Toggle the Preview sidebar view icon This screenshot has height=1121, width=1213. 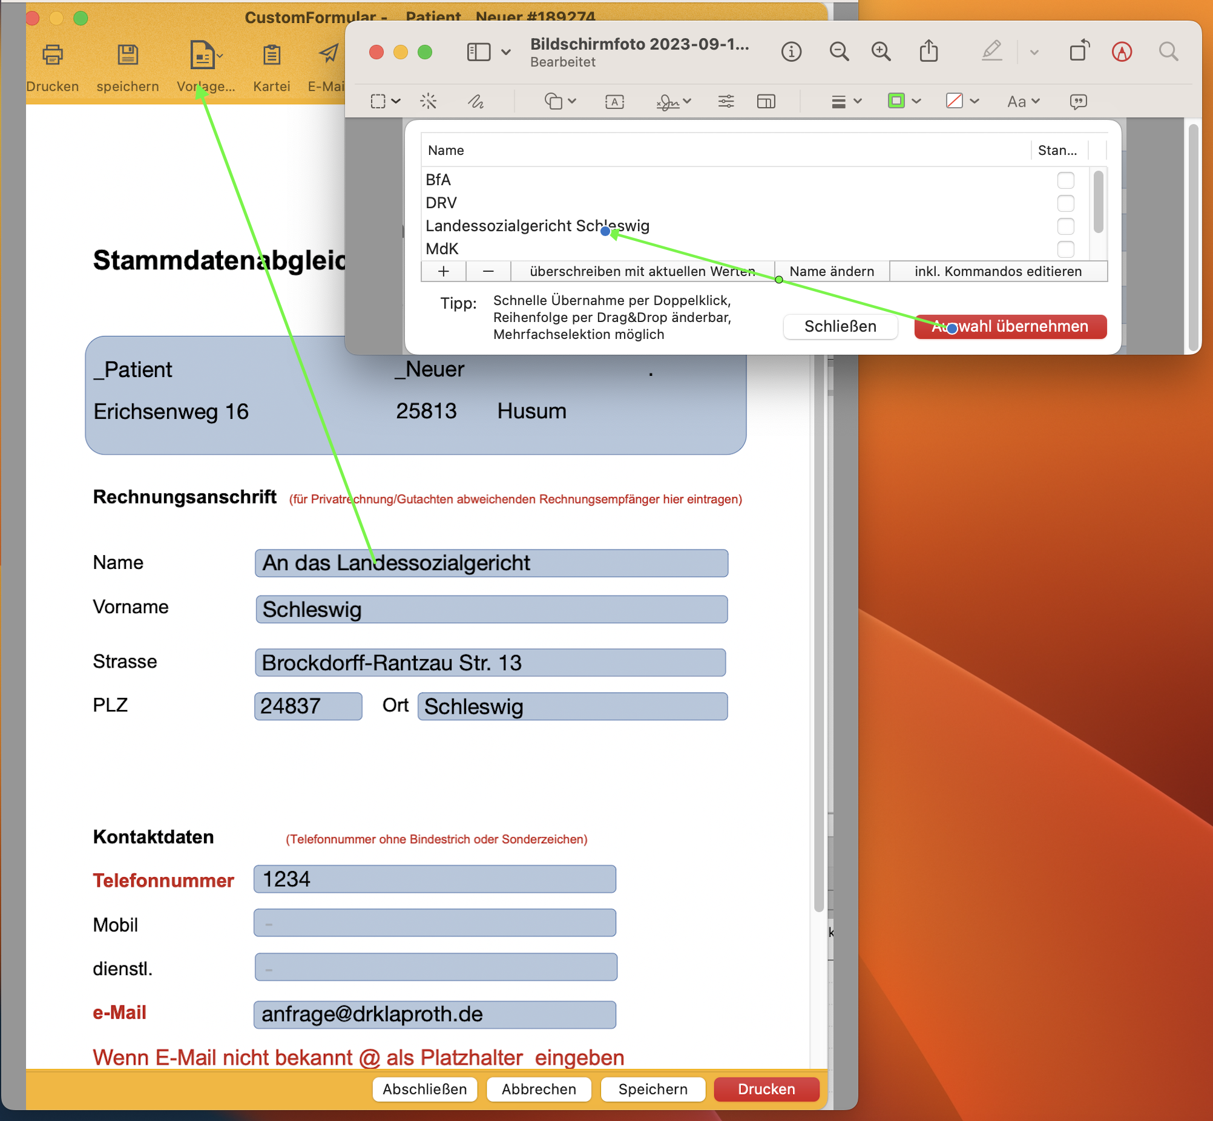pos(479,51)
